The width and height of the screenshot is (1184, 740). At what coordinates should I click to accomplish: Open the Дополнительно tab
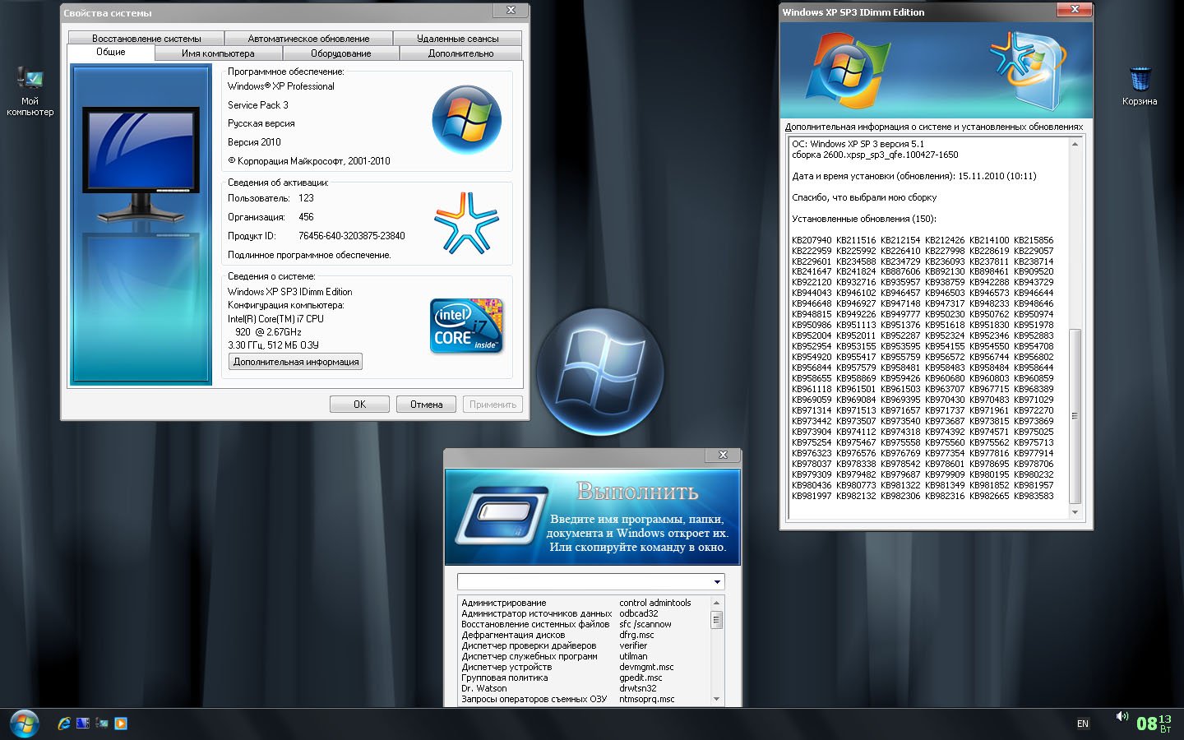coord(460,53)
